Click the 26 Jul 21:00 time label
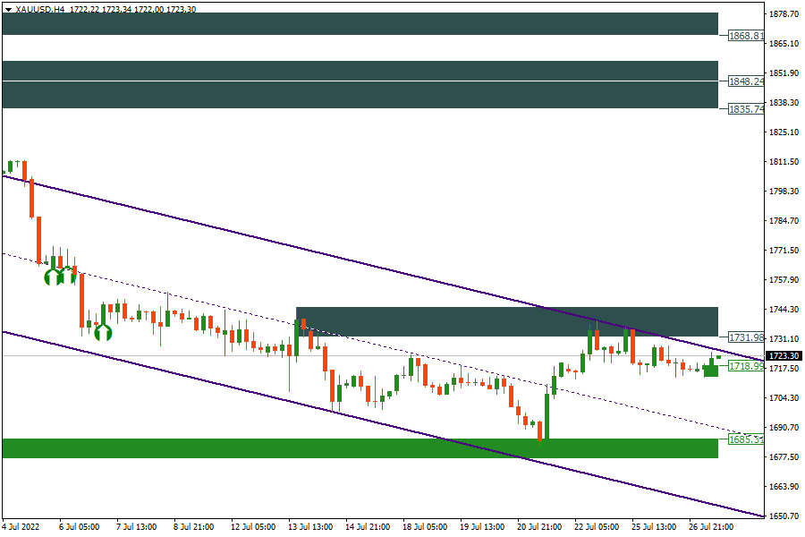 point(711,527)
